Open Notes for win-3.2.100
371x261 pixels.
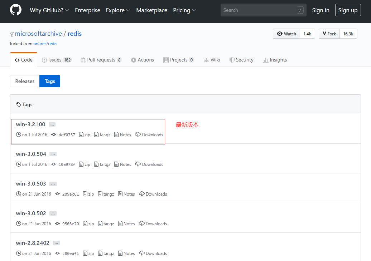tap(122, 135)
